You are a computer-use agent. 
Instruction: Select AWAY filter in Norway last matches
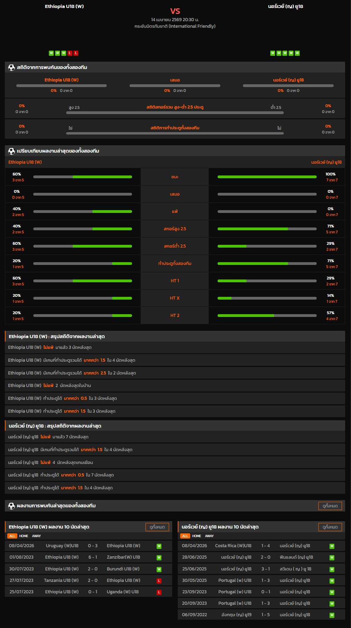[209, 536]
